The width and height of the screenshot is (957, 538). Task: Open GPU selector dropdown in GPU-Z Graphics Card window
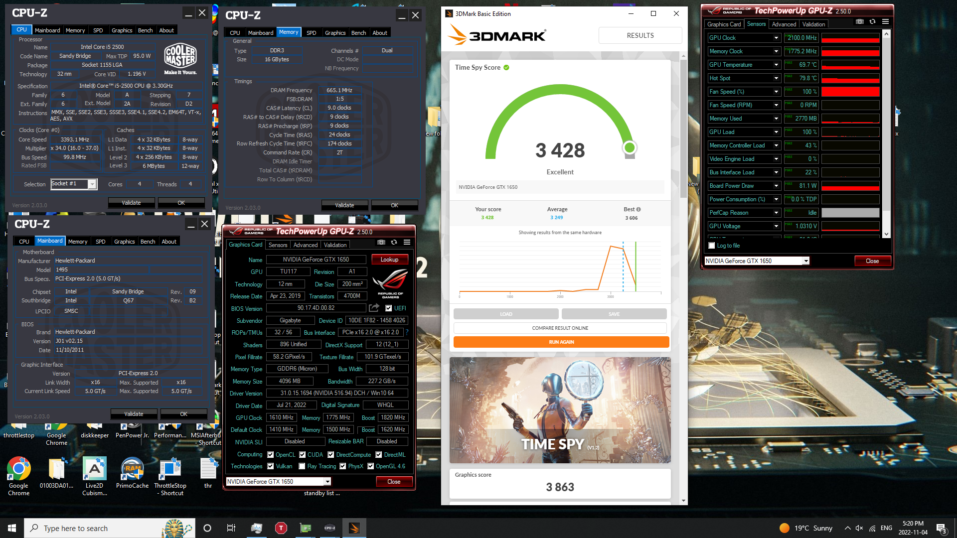tap(327, 481)
